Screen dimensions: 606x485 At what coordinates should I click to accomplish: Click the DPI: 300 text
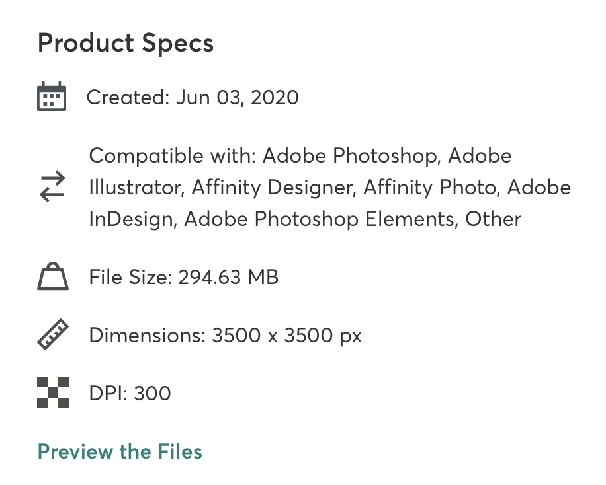click(x=130, y=393)
